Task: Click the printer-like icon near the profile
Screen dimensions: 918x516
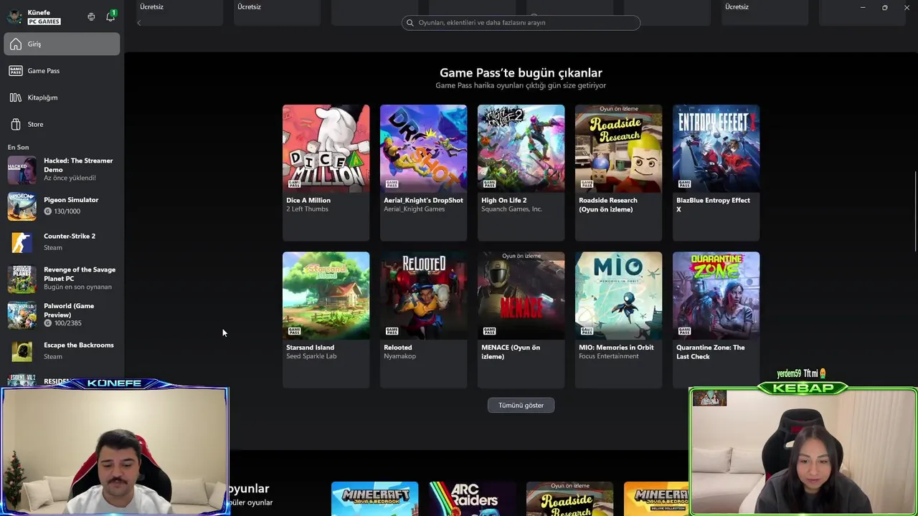Action: click(x=91, y=16)
